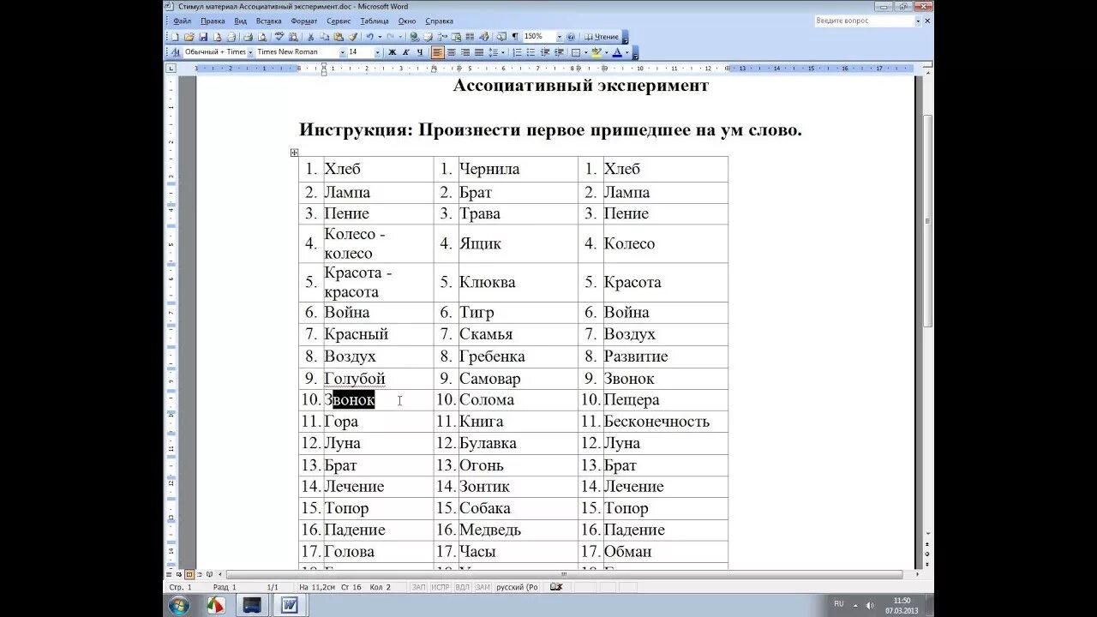
Task: Open the highlight color dropdown arrow
Action: (x=607, y=52)
